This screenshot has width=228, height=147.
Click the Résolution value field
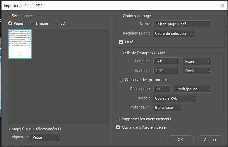point(162,89)
